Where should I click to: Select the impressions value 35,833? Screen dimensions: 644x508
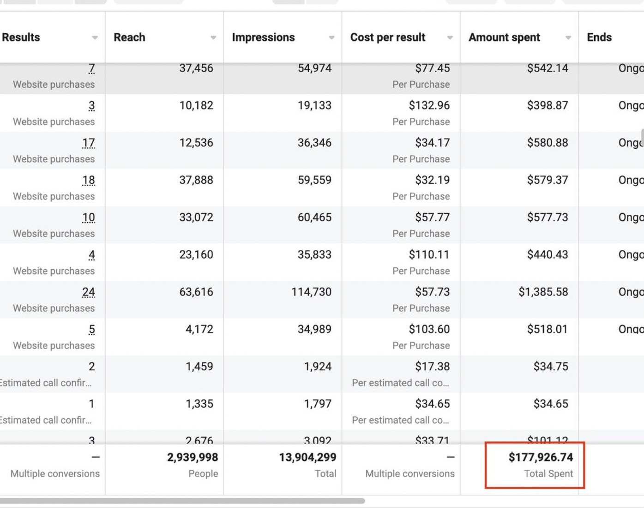coord(314,255)
